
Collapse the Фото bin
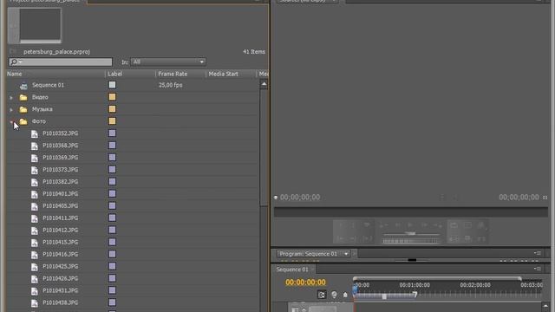coord(11,121)
